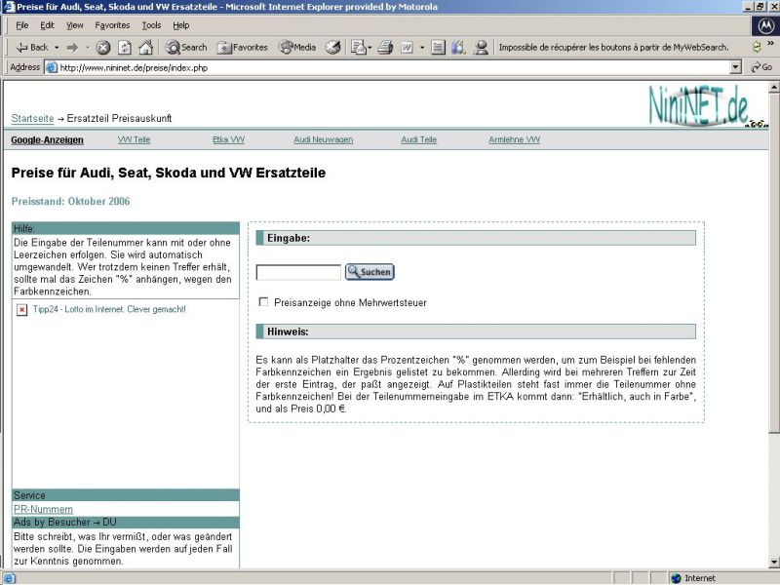
Task: Open the Edit menu
Action: coord(47,25)
